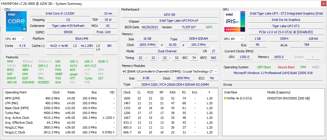Click the Microsoft Windows 11 Professional OS field
Viewport: 327px width, 140px height.
[273, 73]
